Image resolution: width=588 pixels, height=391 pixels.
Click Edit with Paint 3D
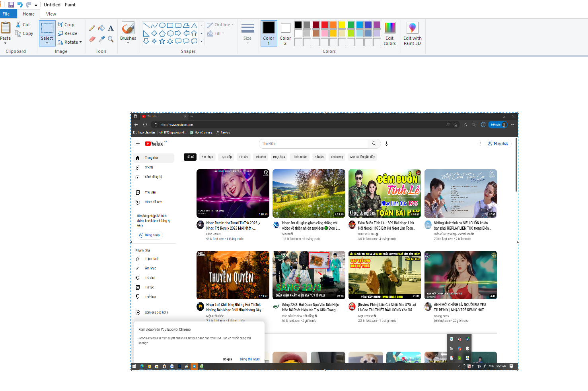click(x=412, y=33)
